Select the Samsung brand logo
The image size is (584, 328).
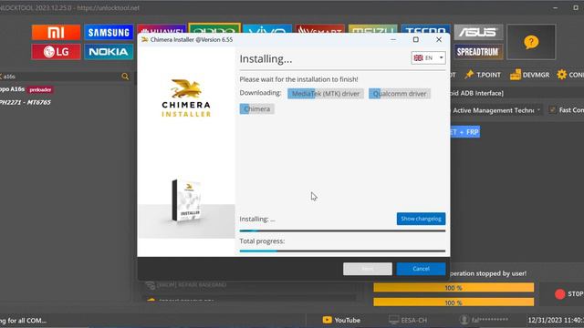(x=109, y=33)
